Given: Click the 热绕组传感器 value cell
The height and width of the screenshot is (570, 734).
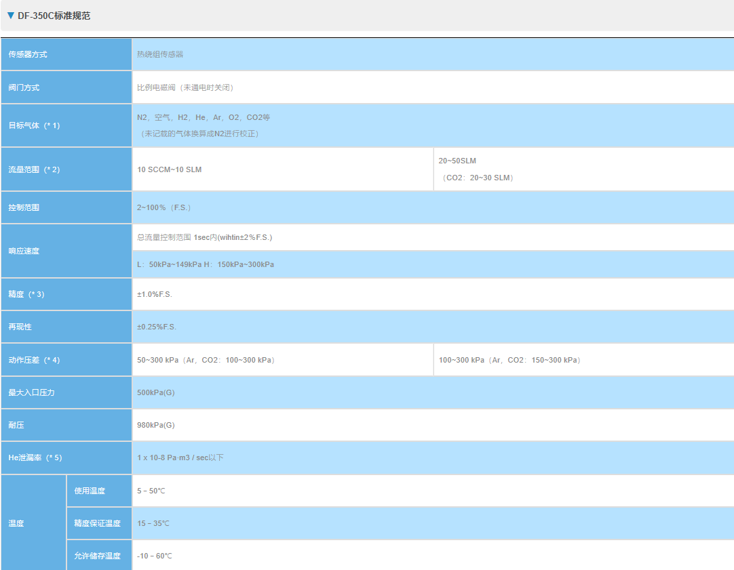Looking at the screenshot, I should 433,54.
